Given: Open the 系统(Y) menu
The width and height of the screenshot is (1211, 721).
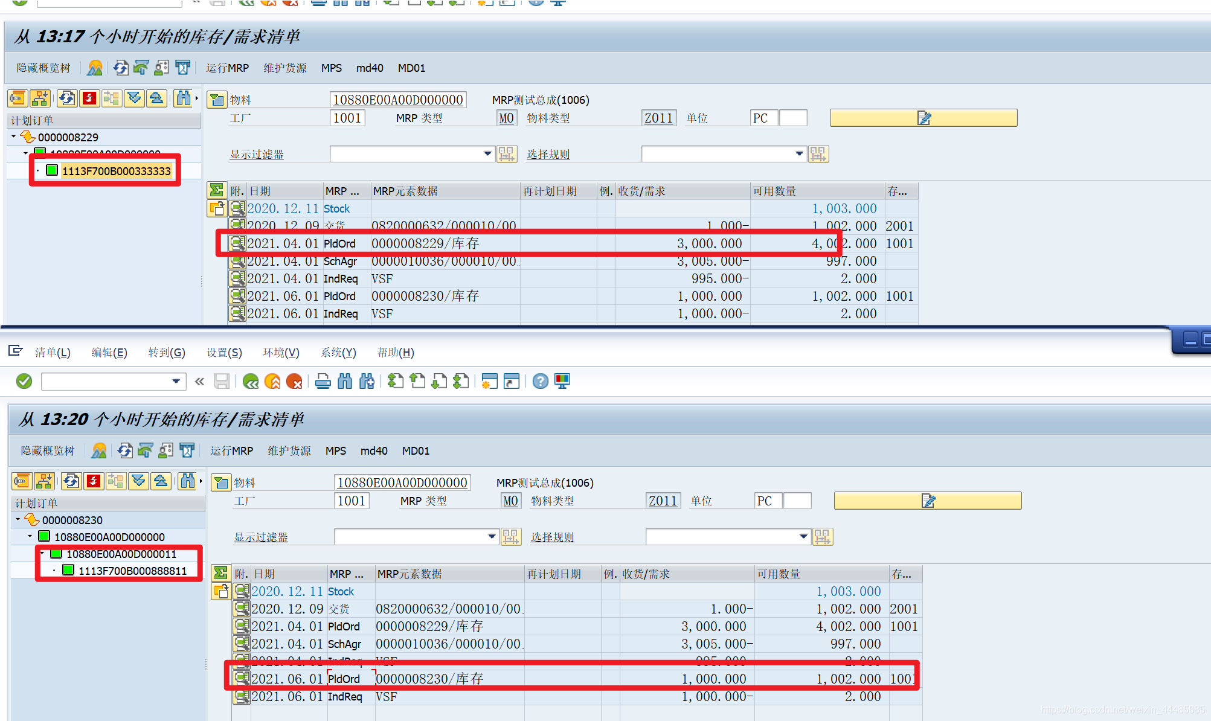Looking at the screenshot, I should click(338, 353).
